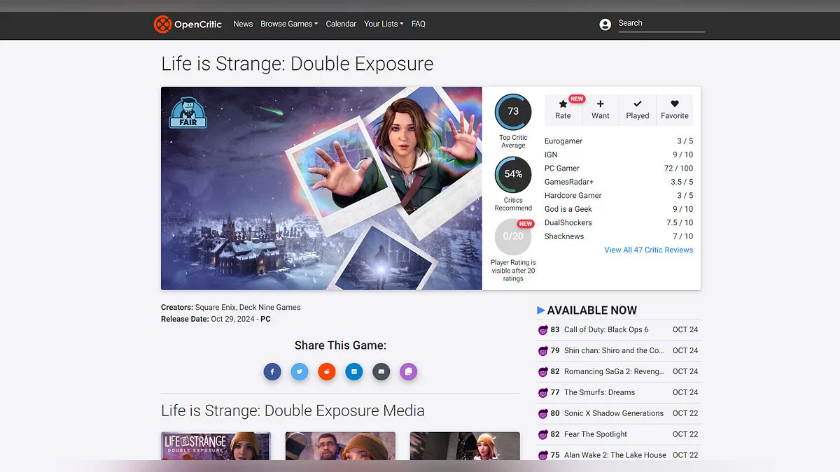The height and width of the screenshot is (472, 840).
Task: Click the score icon beside Call of Duty: Black Ops 6
Action: click(x=542, y=330)
